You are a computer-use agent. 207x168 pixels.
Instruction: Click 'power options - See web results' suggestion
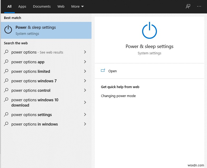[37, 52]
